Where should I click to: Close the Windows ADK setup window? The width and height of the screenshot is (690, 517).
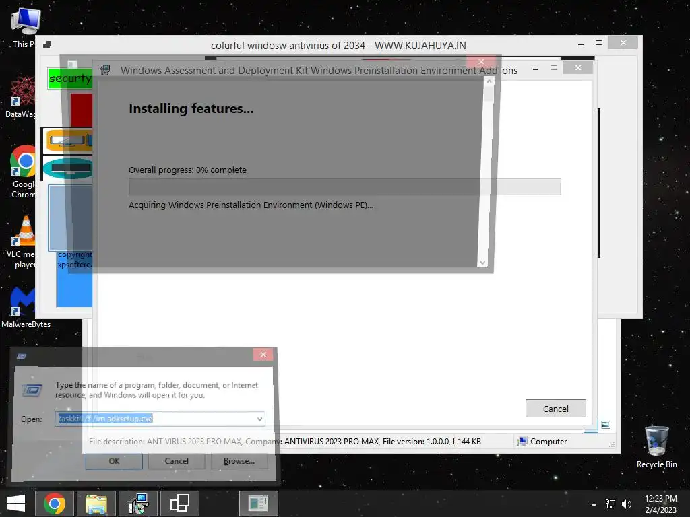click(578, 68)
